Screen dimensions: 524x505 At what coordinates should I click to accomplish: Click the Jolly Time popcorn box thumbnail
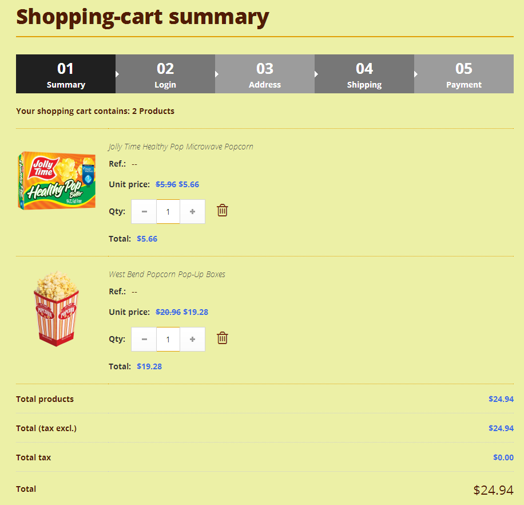point(57,180)
